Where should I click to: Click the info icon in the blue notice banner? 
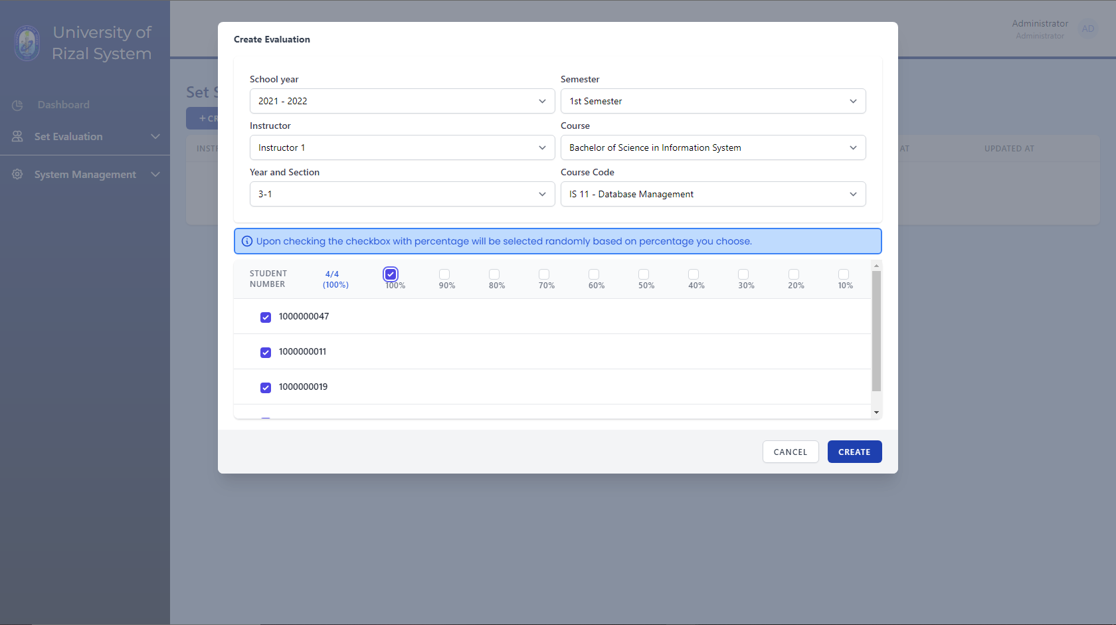tap(246, 241)
